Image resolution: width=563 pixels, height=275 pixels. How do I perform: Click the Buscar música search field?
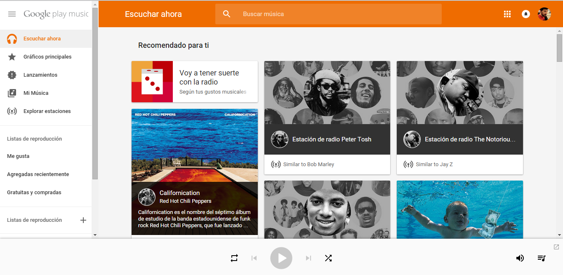tap(328, 14)
